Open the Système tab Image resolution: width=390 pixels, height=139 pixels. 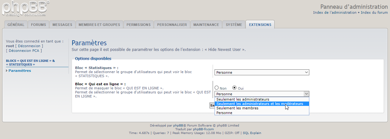[x=234, y=25]
